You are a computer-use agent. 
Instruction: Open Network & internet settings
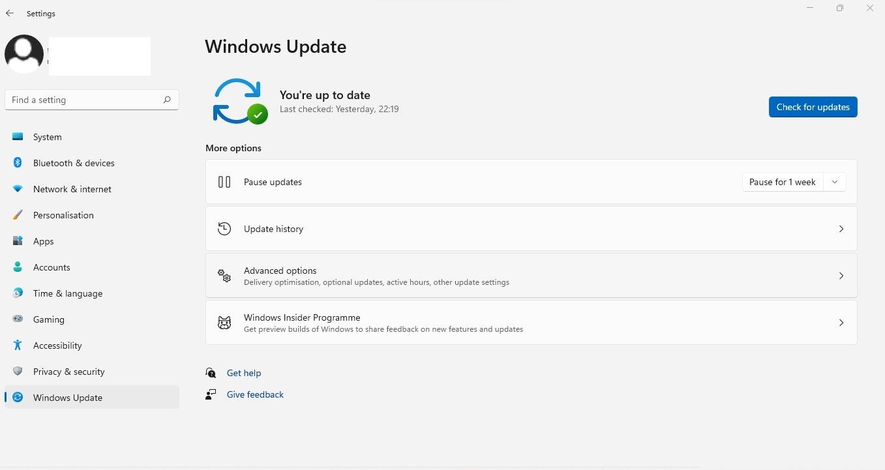(92, 189)
